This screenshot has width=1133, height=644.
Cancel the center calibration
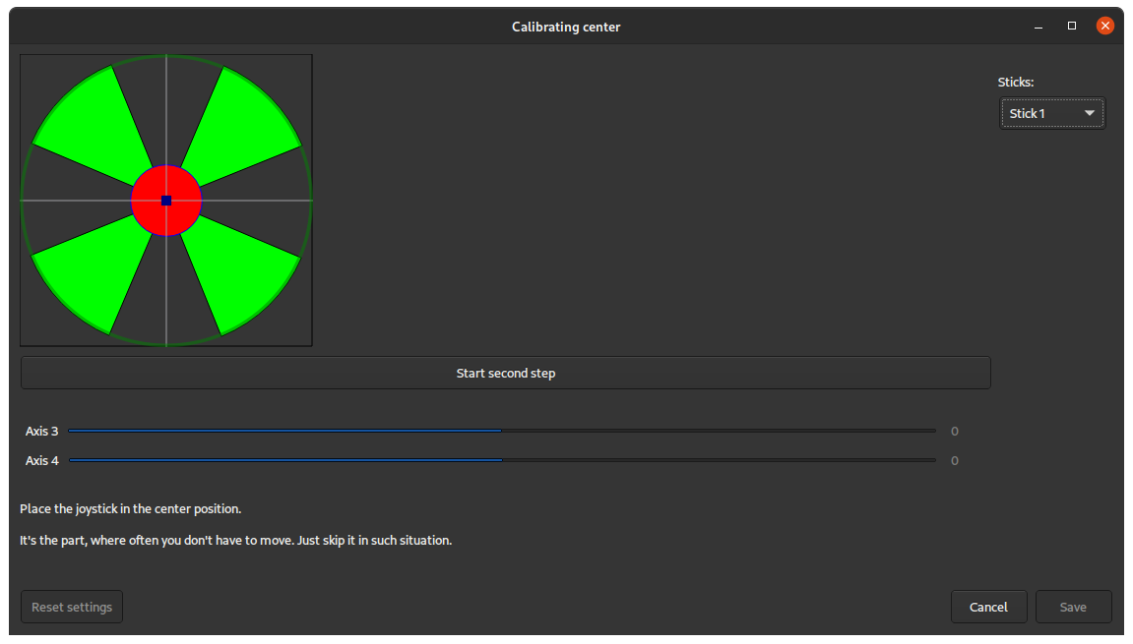988,607
